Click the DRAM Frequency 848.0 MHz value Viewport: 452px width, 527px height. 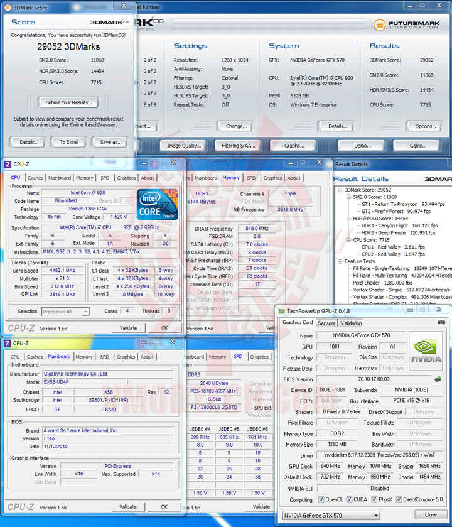tap(257, 228)
